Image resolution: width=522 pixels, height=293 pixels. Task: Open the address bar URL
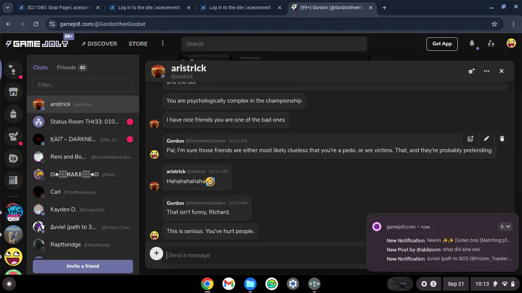[x=103, y=24]
